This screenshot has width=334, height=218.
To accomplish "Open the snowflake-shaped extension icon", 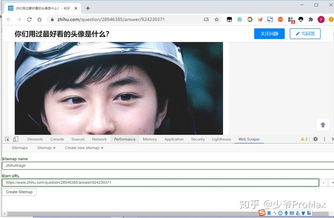I will coord(240,19).
